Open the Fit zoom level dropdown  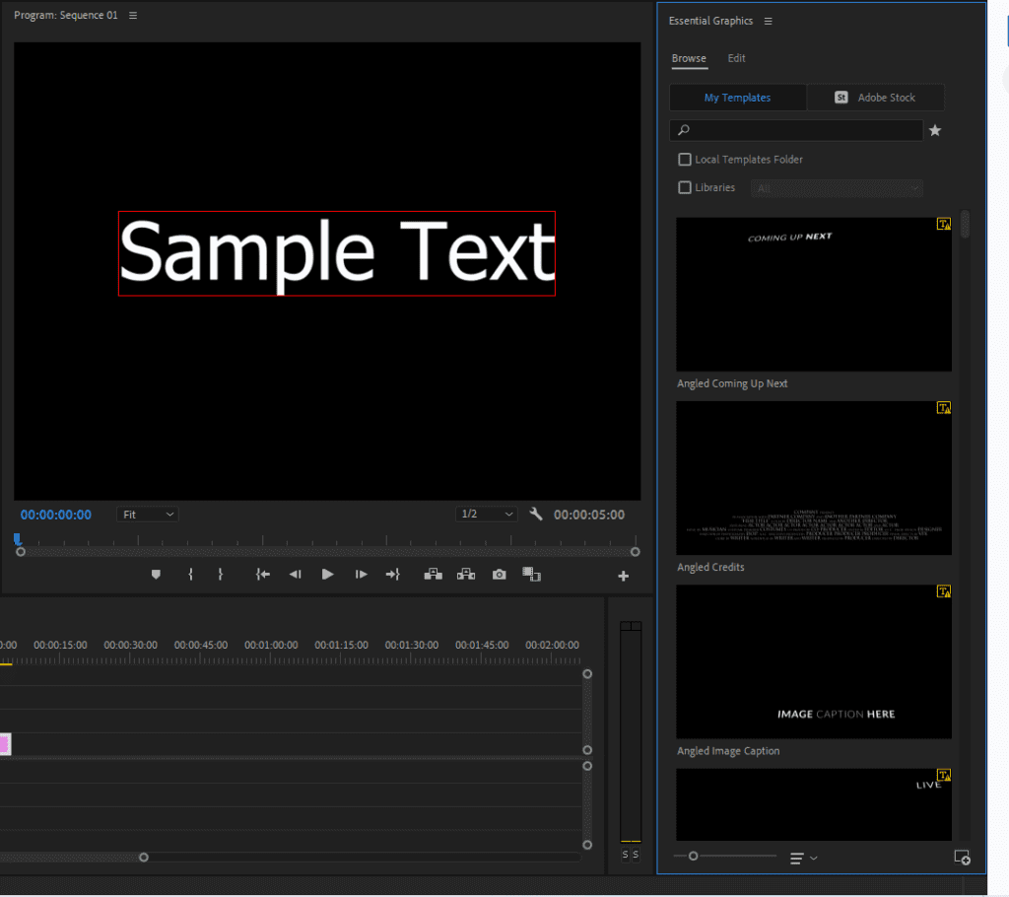[148, 515]
